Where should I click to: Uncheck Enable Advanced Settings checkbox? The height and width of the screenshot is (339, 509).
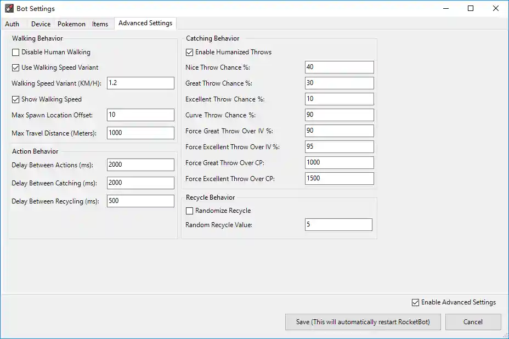click(x=416, y=303)
